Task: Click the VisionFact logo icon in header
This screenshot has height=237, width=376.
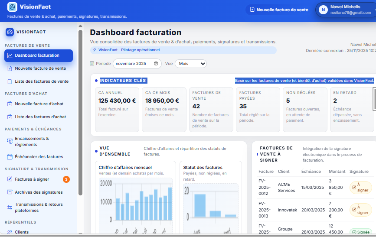Action: (13, 7)
